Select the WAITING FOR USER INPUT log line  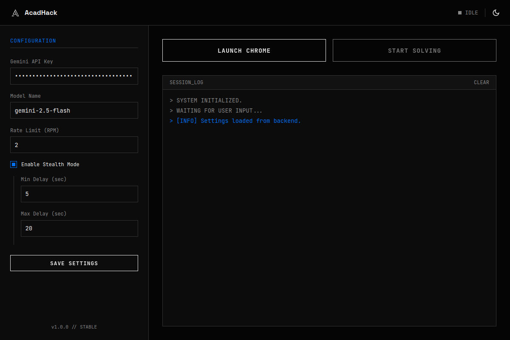pyautogui.click(x=216, y=110)
